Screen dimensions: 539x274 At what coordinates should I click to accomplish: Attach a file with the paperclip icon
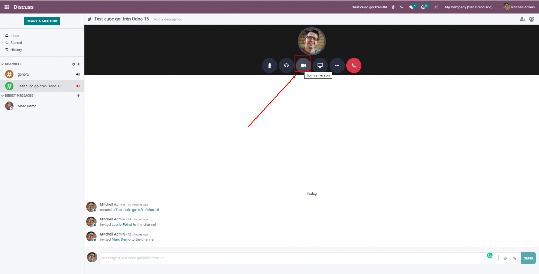pos(515,258)
